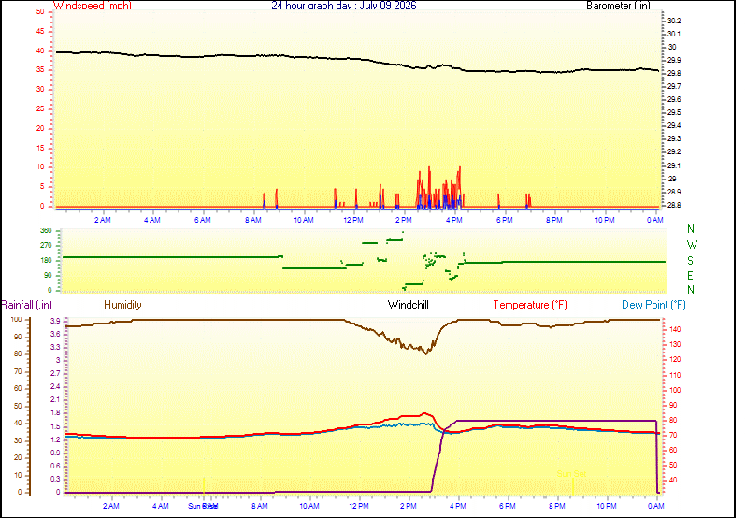The height and width of the screenshot is (518, 746).
Task: Click the Sun Set marker label
Action: pos(571,474)
